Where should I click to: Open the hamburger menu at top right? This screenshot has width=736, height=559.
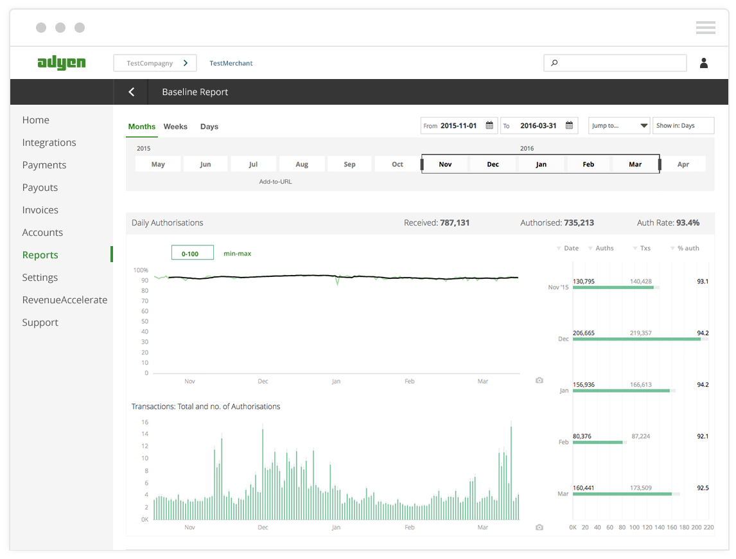[705, 28]
